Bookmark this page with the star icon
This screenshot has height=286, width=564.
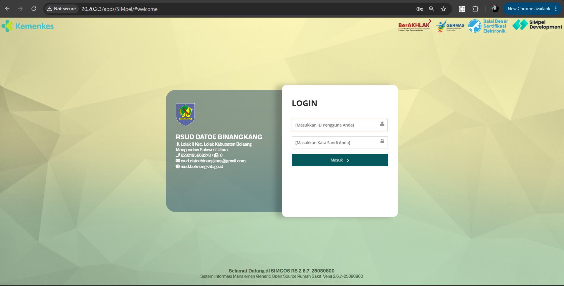443,9
